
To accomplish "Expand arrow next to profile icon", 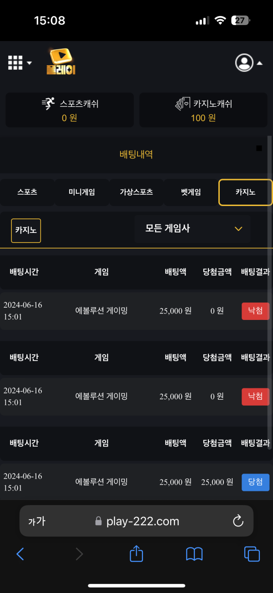I will 260,63.
